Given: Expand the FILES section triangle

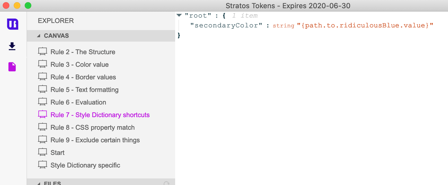Looking at the screenshot, I should click(39, 183).
